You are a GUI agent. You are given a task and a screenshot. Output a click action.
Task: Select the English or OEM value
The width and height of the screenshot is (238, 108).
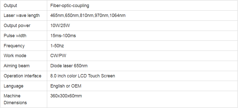point(66,86)
